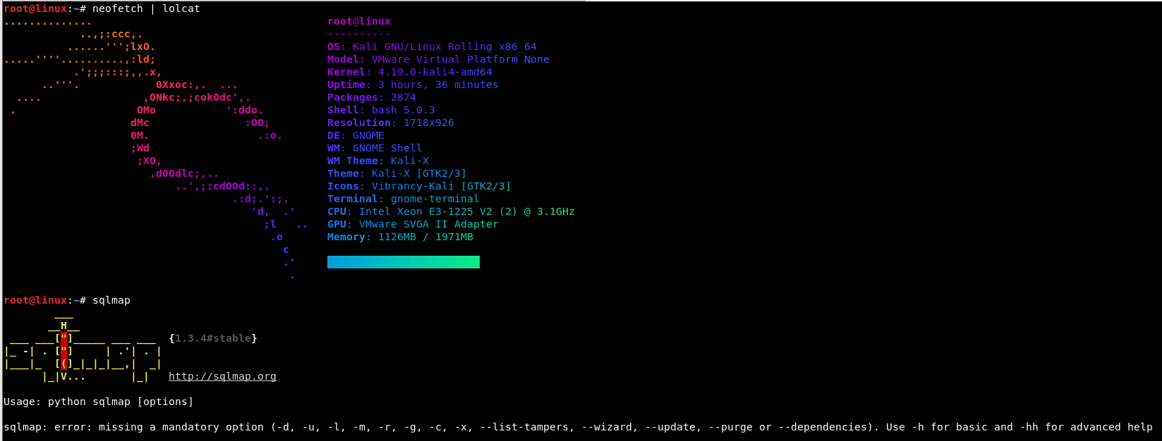Viewport: 1162px width, 441px height.
Task: Select the 'root@linux' neofetch title heading
Action: coord(359,21)
